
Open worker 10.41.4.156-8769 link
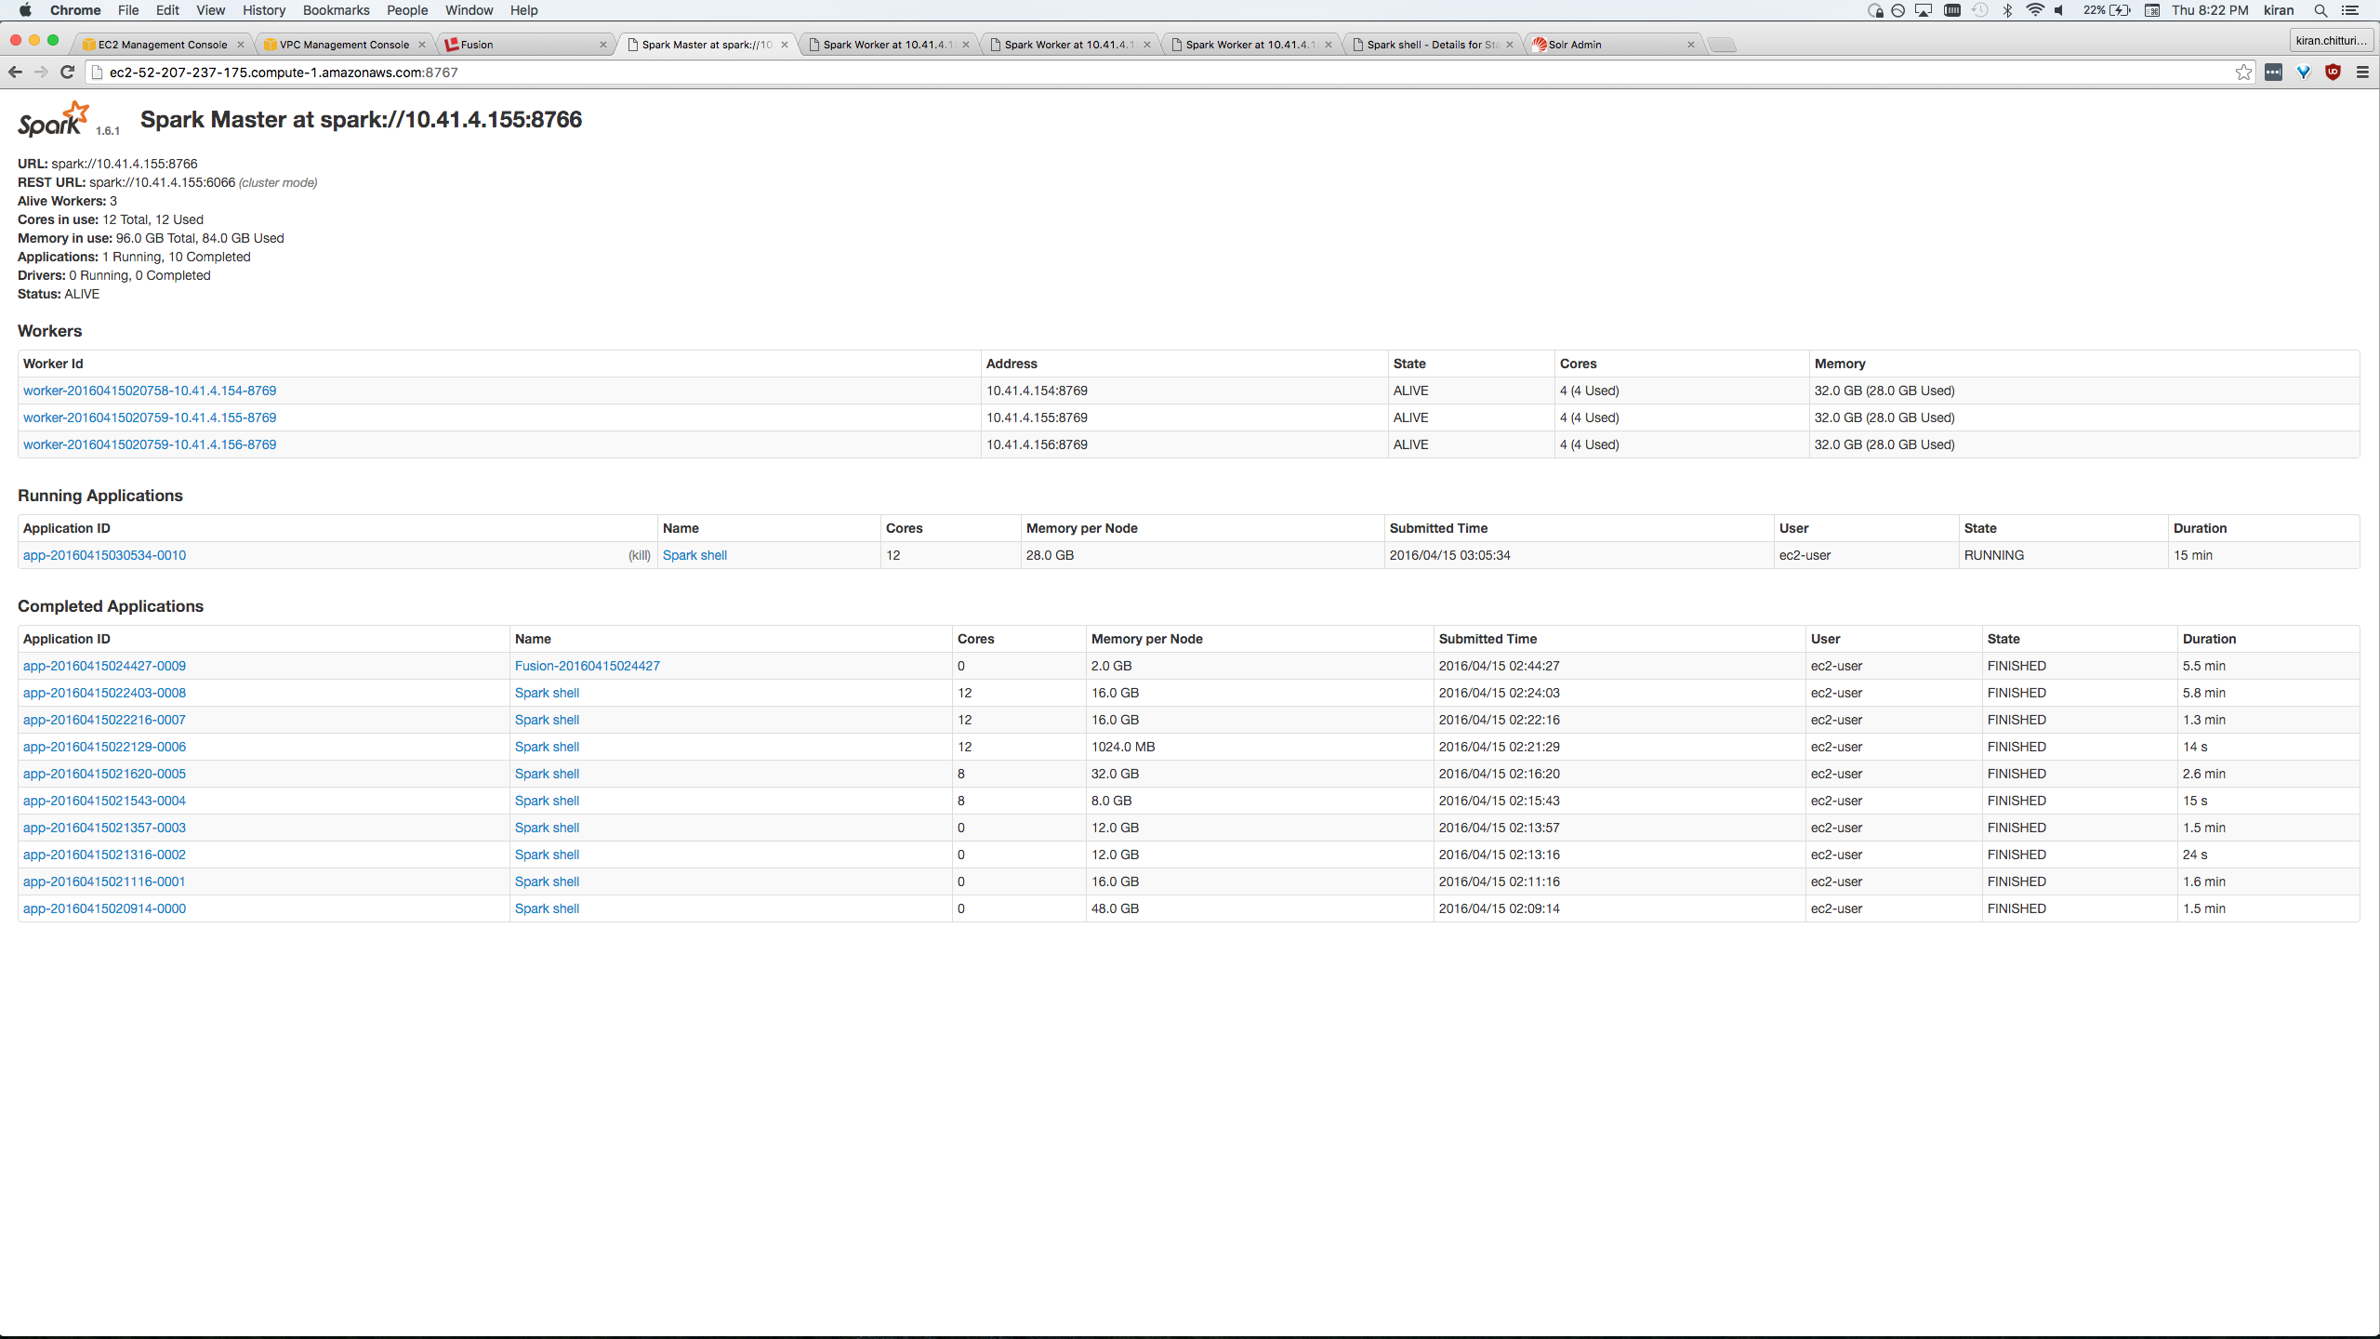pyautogui.click(x=150, y=444)
